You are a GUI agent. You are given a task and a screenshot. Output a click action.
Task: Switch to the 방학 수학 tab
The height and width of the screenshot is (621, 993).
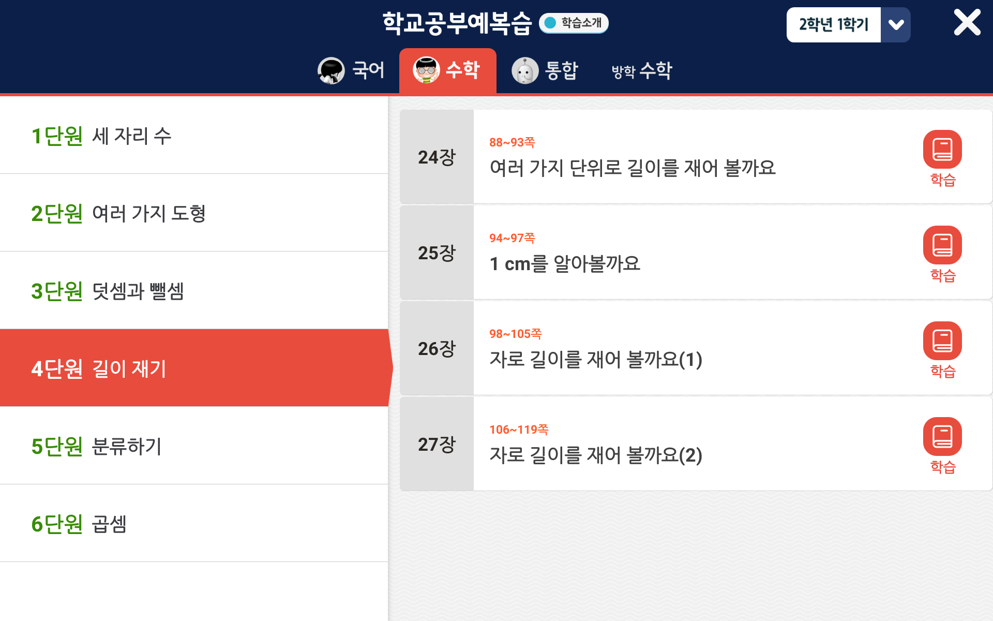pos(641,70)
